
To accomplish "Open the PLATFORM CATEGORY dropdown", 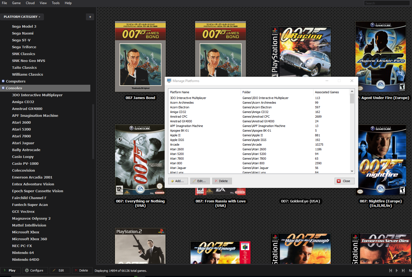I will [x=22, y=17].
